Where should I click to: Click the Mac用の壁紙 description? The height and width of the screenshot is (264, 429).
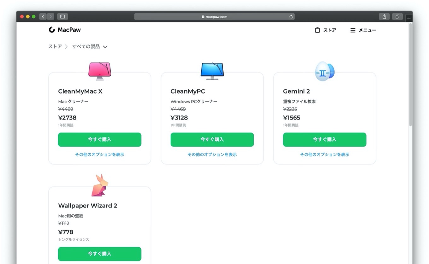click(71, 216)
